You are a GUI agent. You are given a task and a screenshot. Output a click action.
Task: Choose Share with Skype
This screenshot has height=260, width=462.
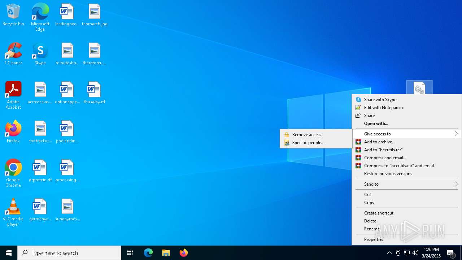click(407, 100)
